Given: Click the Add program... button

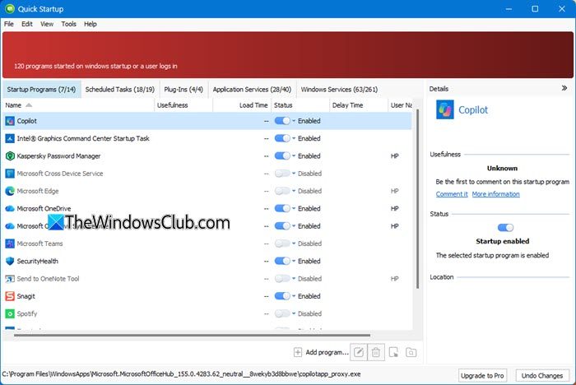Looking at the screenshot, I should [321, 352].
